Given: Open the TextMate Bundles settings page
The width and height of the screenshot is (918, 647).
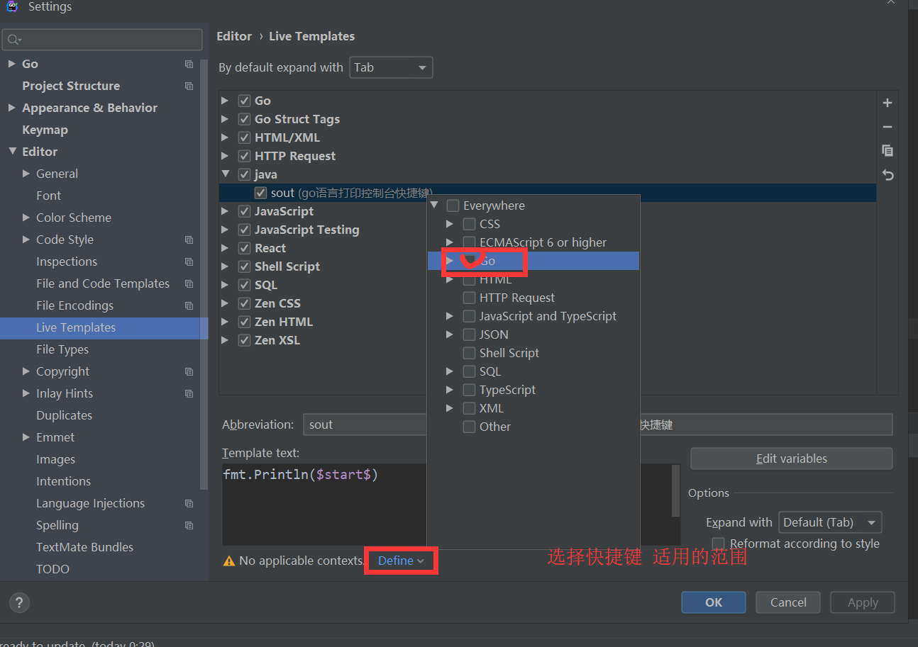Looking at the screenshot, I should click(x=84, y=547).
